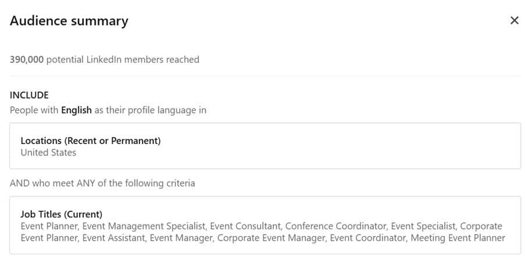Click the Job Titles (Current) label
The image size is (525, 260).
[x=61, y=214]
